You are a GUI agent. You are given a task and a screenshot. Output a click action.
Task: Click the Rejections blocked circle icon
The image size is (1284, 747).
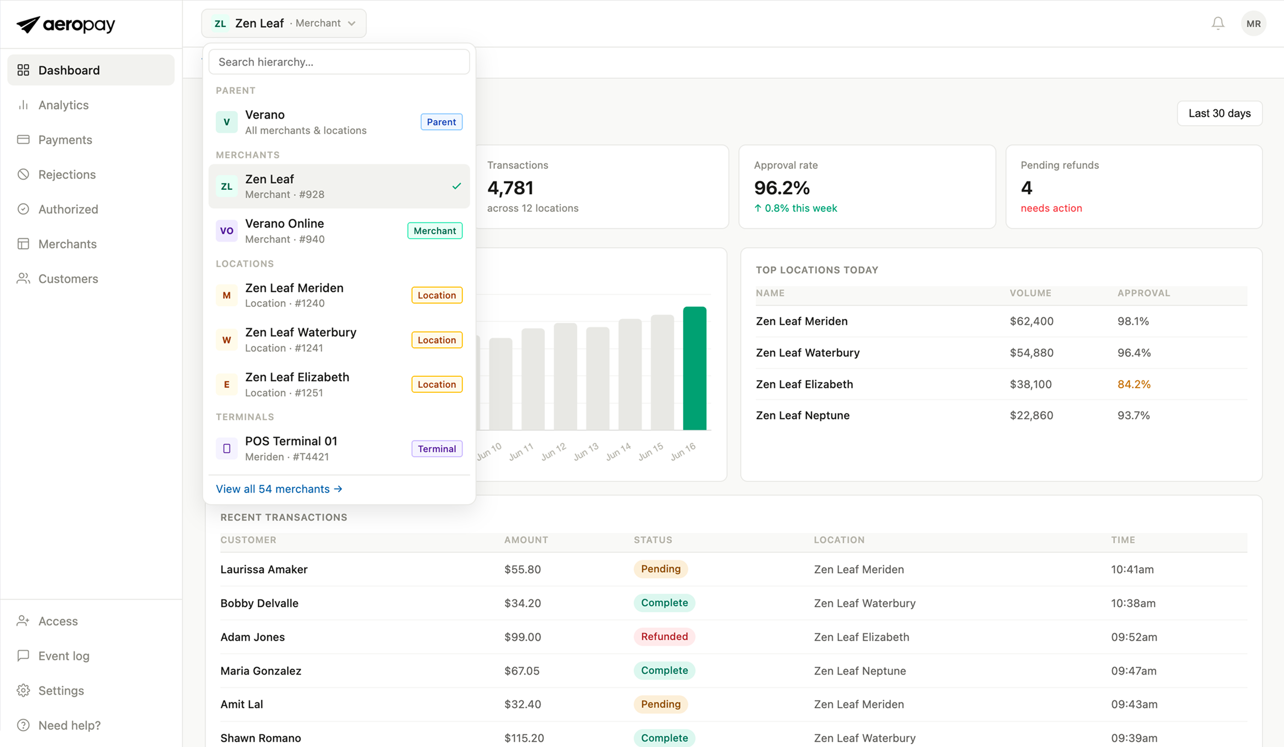coord(23,174)
